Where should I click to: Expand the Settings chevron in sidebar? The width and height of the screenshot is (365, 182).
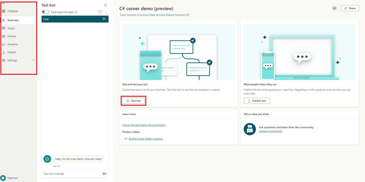pos(33,60)
